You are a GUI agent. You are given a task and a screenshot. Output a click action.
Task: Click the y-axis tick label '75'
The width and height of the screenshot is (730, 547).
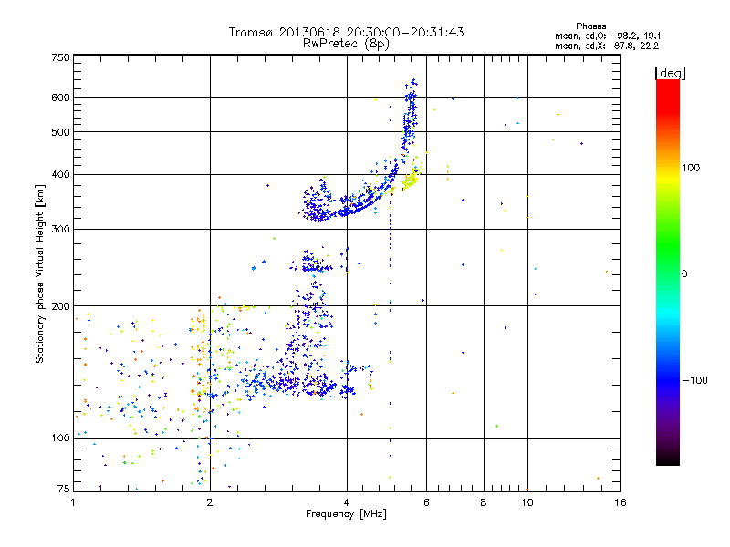64,489
